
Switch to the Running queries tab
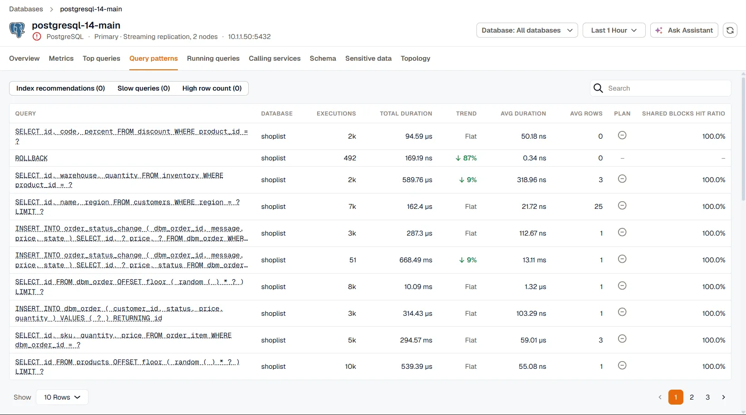[213, 58]
